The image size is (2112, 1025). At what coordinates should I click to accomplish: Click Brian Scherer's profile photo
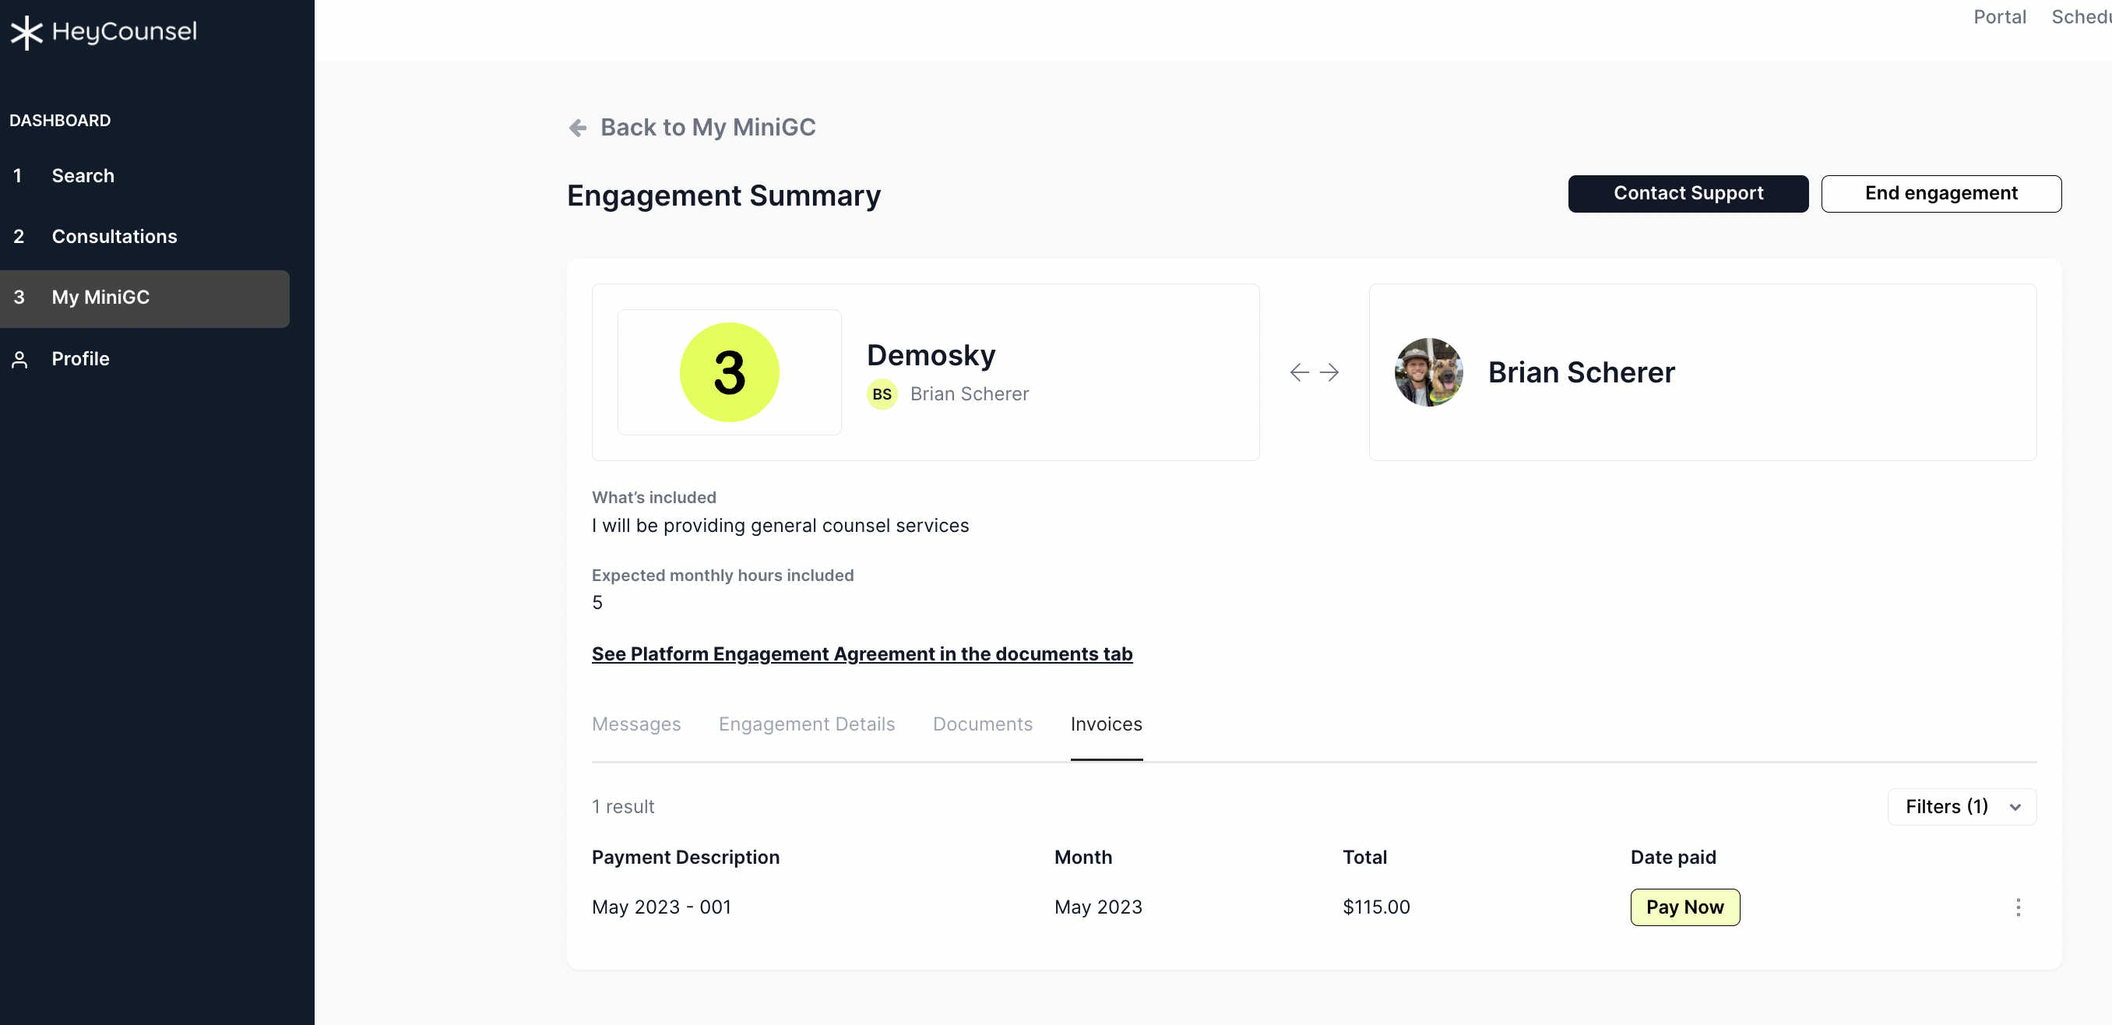click(x=1428, y=372)
